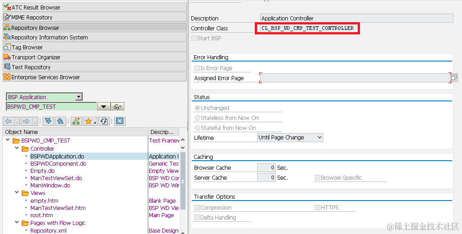Expand all nodes with double-down icon
This screenshot has height=234, width=462.
[49, 121]
